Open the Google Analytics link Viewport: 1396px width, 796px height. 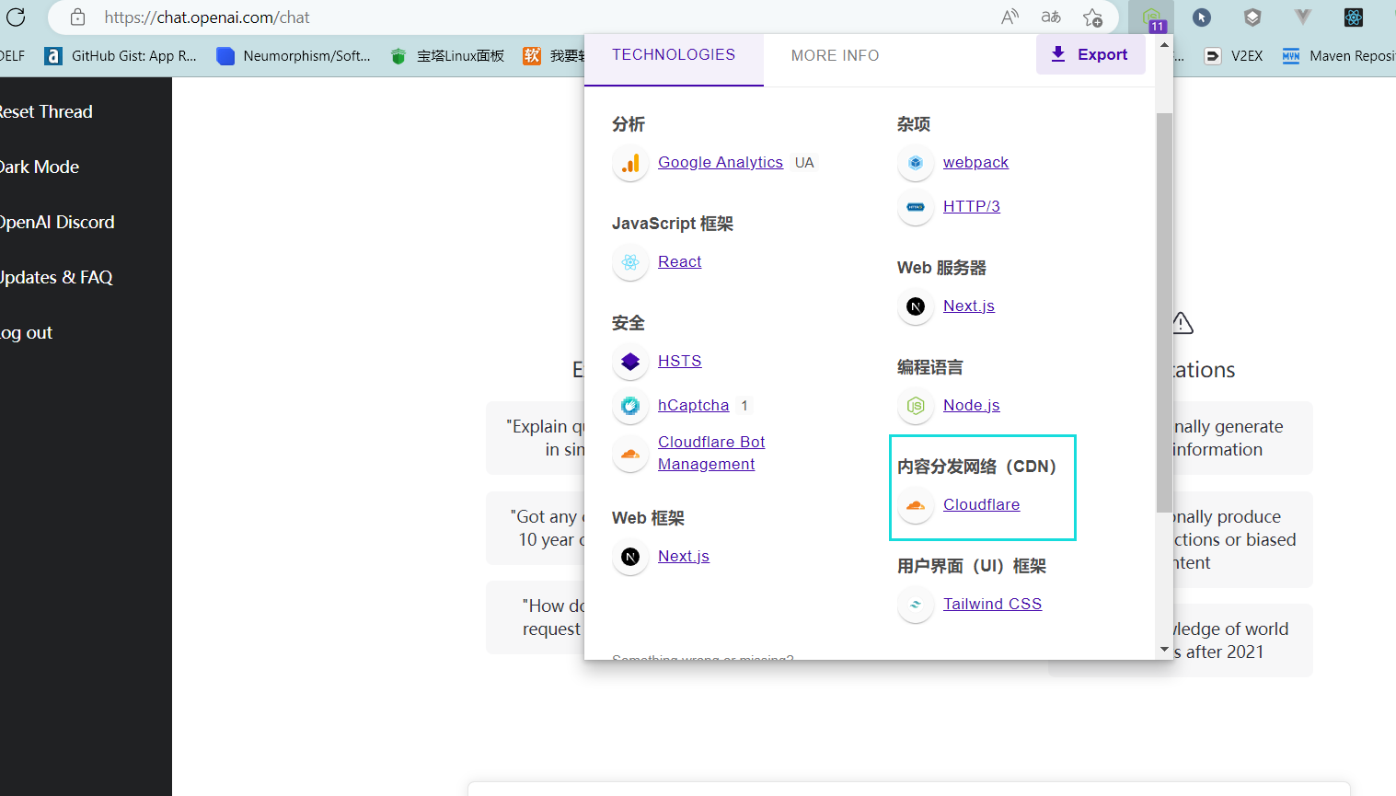pyautogui.click(x=720, y=162)
